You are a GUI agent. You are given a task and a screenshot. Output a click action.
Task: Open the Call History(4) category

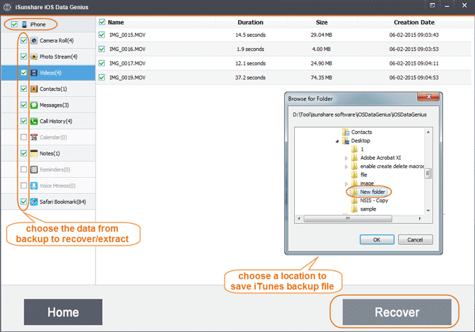click(x=48, y=121)
